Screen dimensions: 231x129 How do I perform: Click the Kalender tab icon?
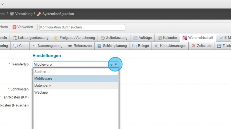point(160,38)
